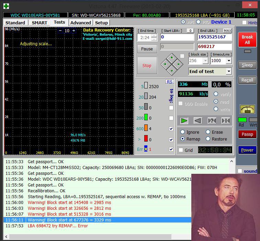Uncheck the 600 ms to-log checkbox
This screenshot has height=241, width=260.
click(x=171, y=129)
